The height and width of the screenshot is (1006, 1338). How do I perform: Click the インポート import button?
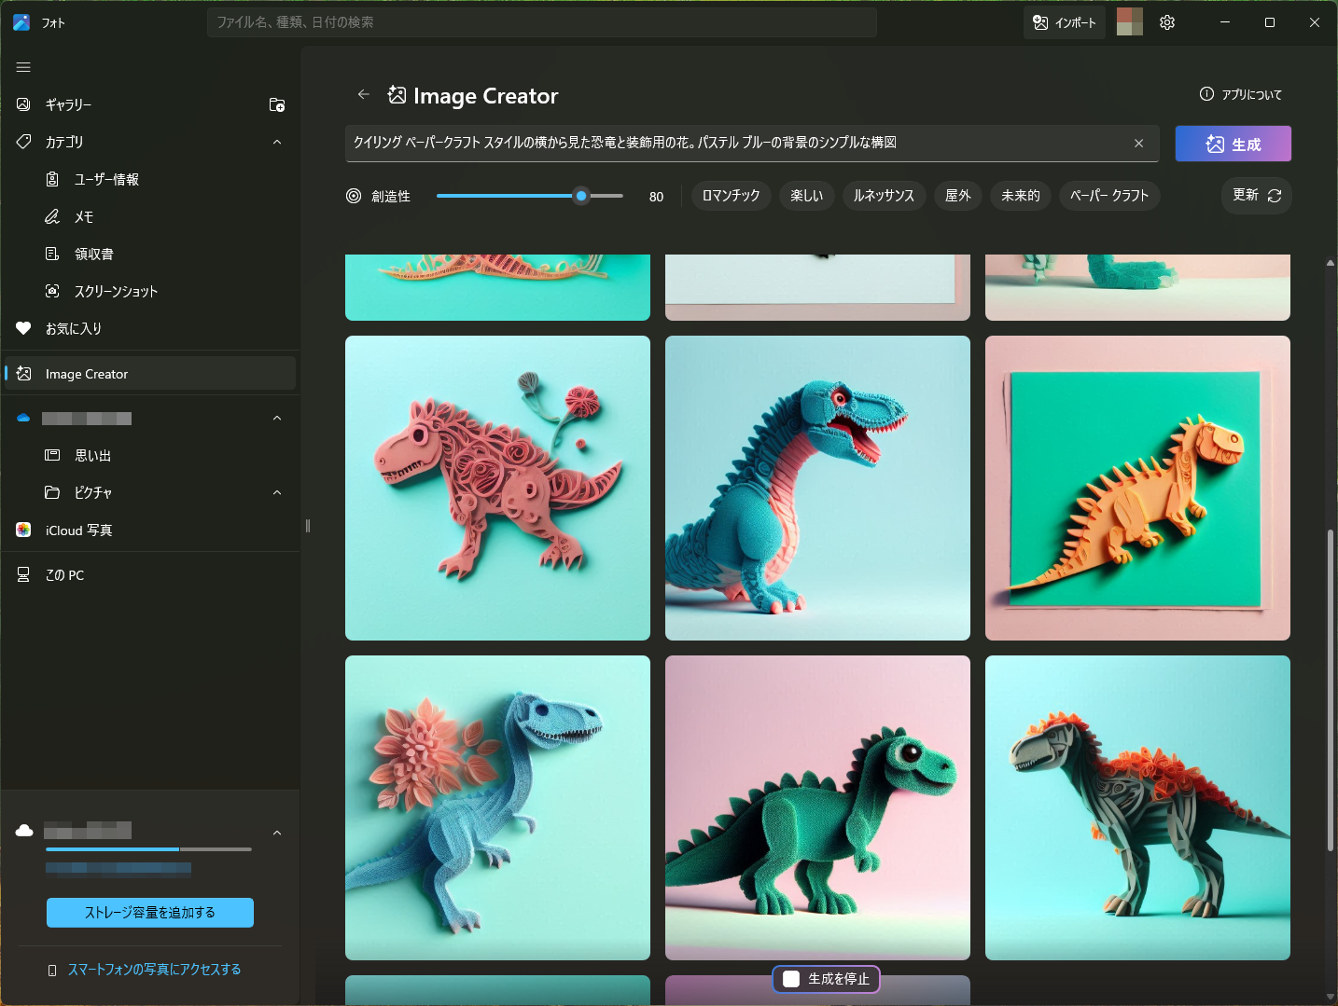point(1065,22)
